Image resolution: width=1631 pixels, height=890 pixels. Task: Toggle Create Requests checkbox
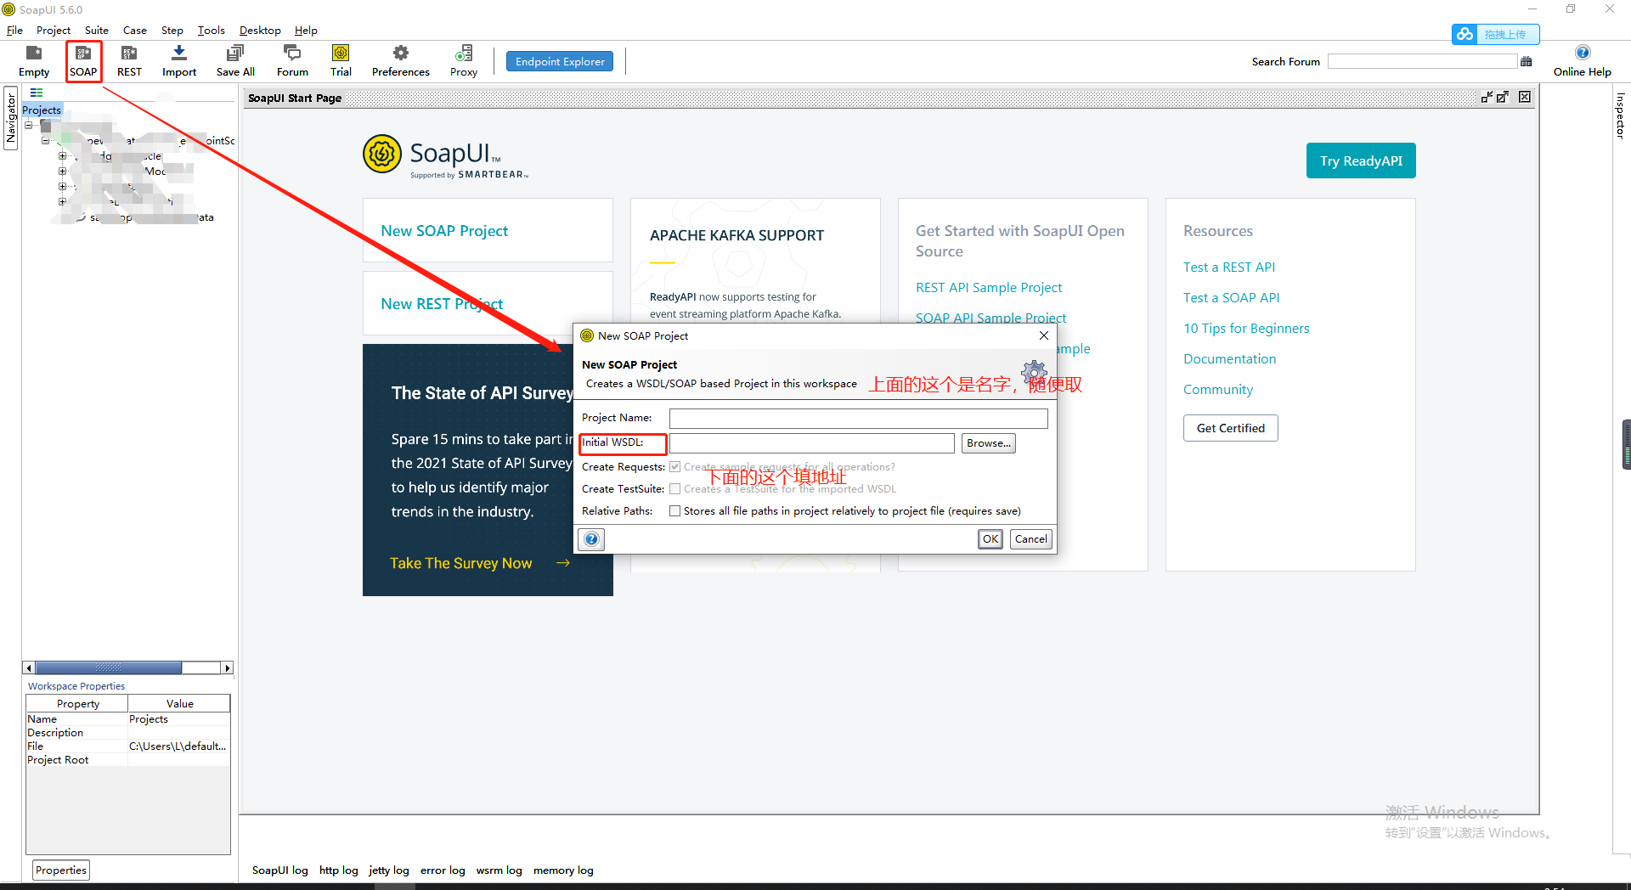674,467
